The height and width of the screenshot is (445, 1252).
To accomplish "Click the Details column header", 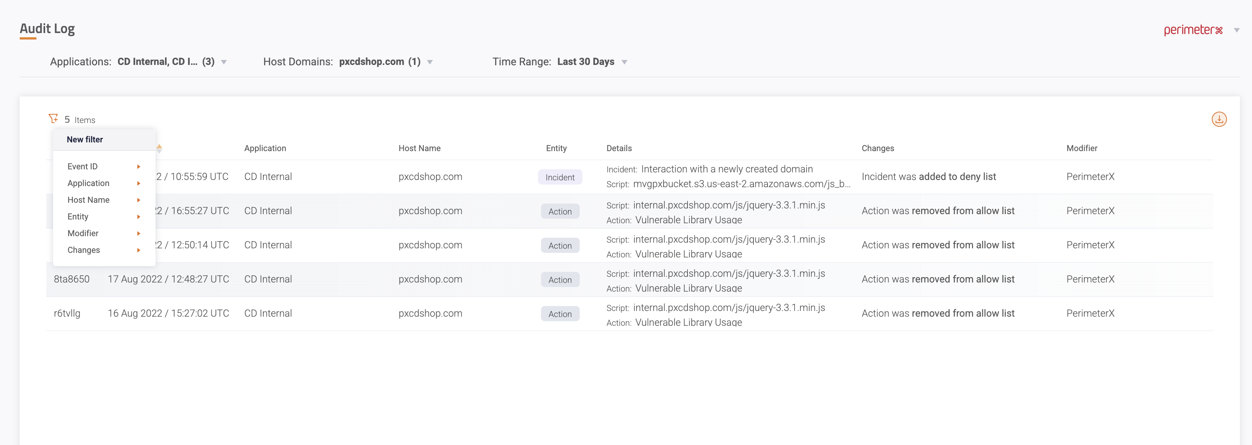I will (619, 148).
